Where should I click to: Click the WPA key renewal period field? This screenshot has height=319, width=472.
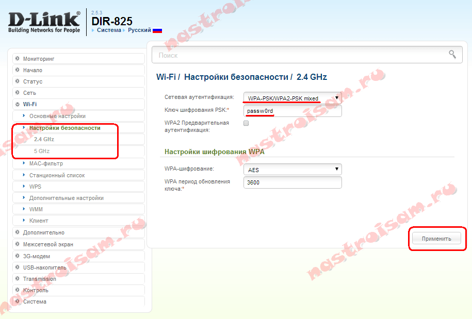pos(292,182)
